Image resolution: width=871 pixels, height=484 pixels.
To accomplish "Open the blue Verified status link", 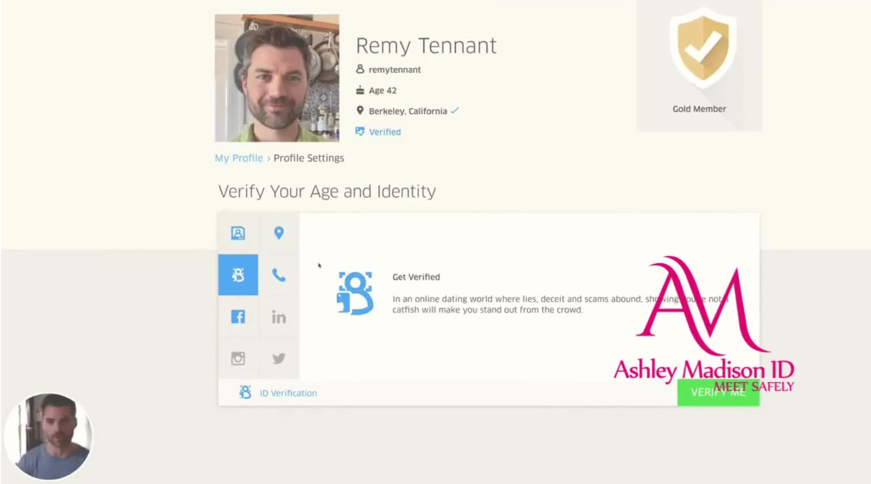I will click(384, 132).
